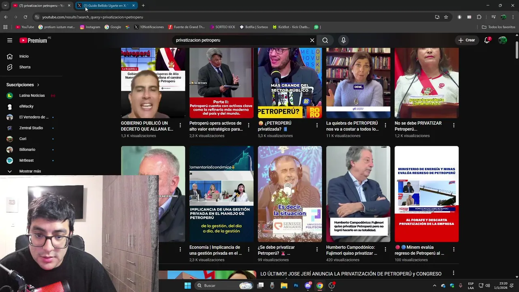Open the 'BotRix | Sorteos' bookmark
The height and width of the screenshot is (292, 519).
tap(254, 27)
